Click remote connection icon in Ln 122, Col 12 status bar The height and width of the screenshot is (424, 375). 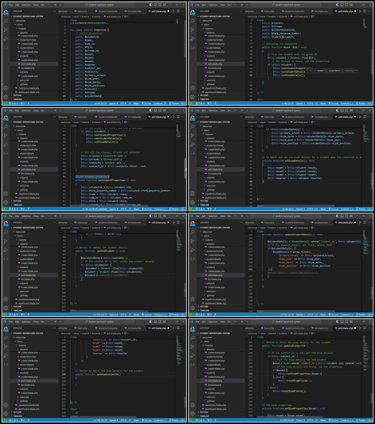click(x=191, y=314)
